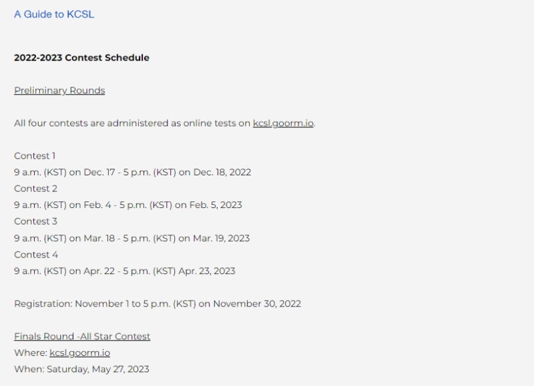This screenshot has height=386, width=534.
Task: Click the 'Contest 1' label
Action: [x=35, y=156]
